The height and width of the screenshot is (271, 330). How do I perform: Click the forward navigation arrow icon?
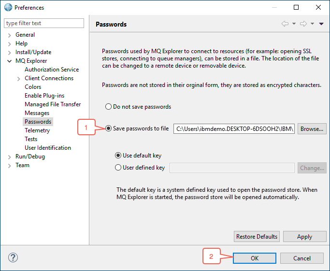[x=303, y=24]
